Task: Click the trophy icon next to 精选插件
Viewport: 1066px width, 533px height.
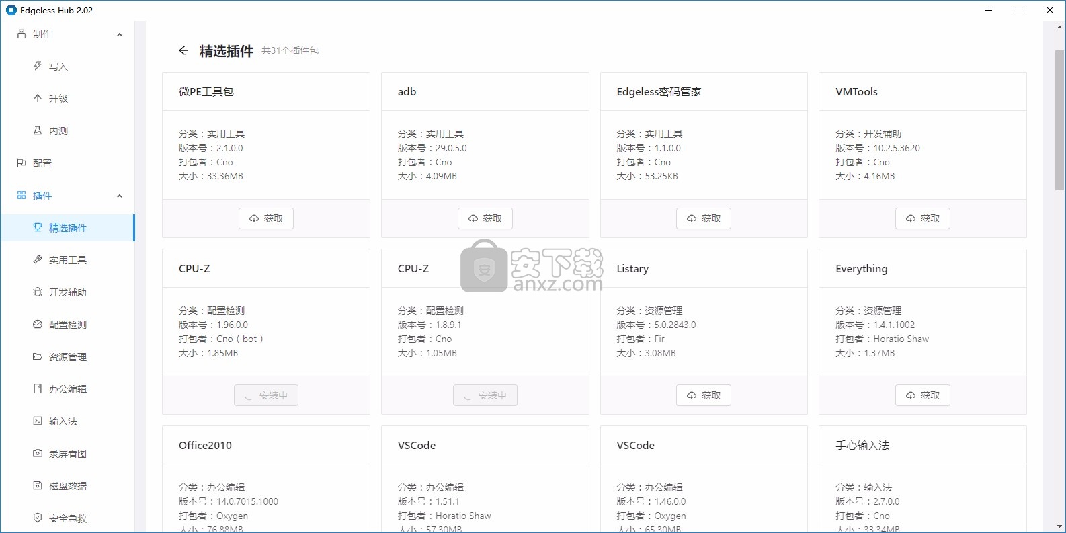Action: (38, 227)
